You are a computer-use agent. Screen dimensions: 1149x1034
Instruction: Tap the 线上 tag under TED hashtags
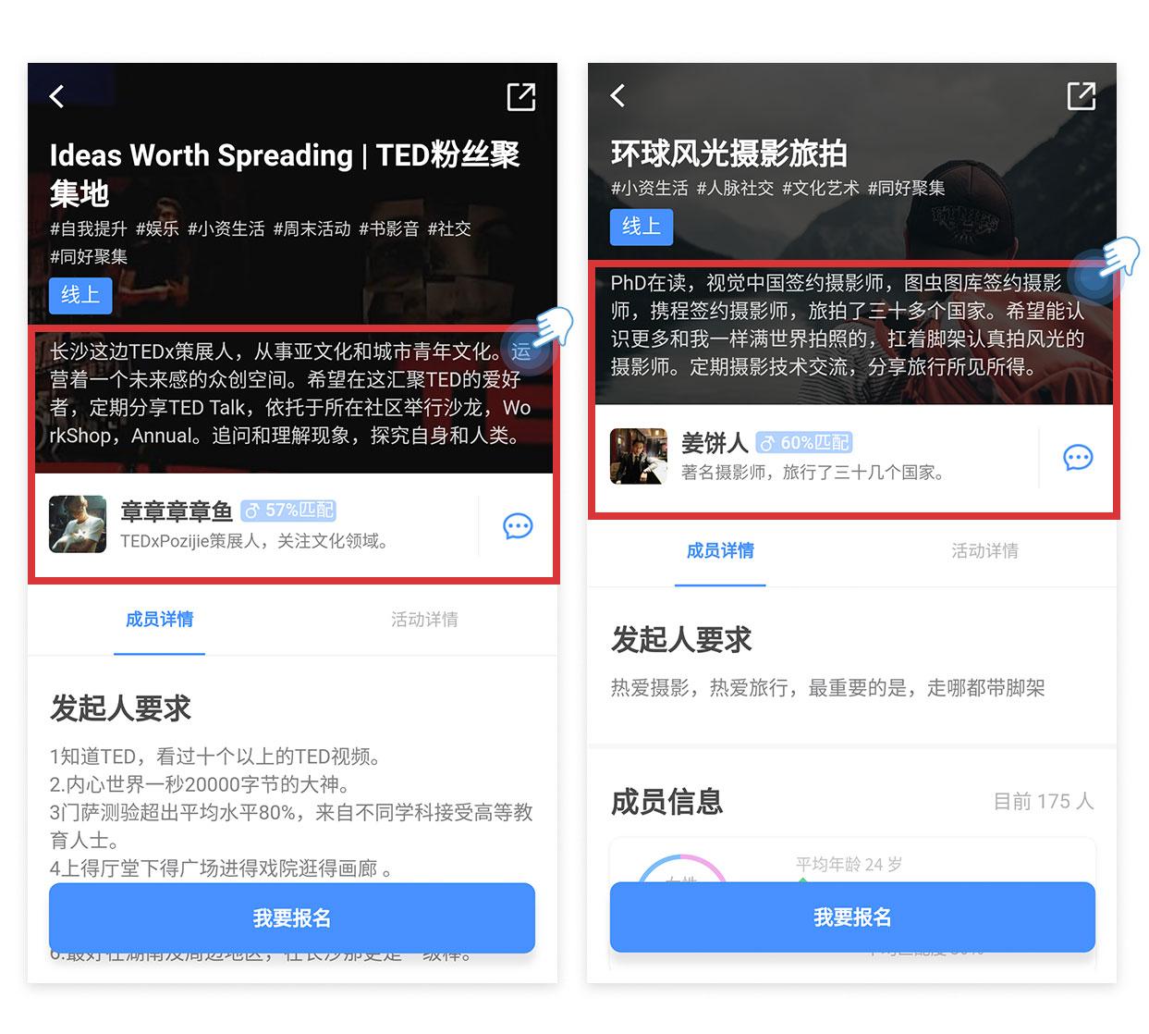click(x=80, y=295)
